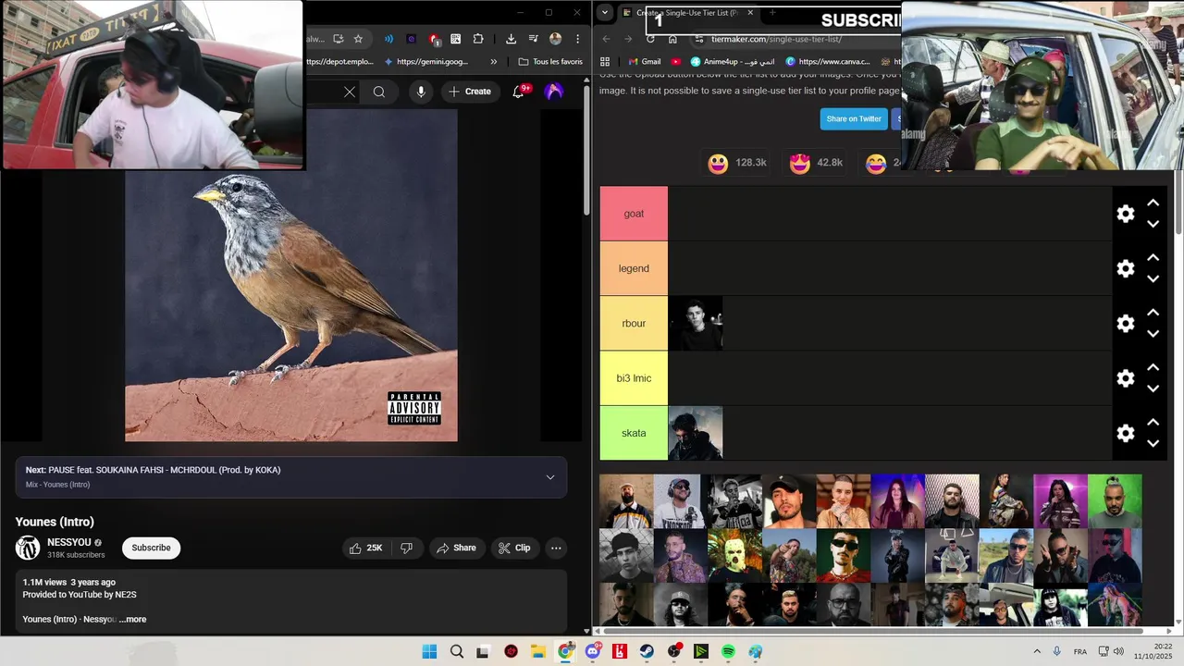Move the bi3 lmic tier up
Screen dimensions: 1184x666
(x=1153, y=367)
